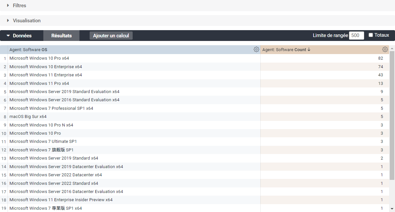This screenshot has width=395, height=212.
Task: Select Microsoft Windows 10 Pro x64 cell
Action: pos(134,58)
